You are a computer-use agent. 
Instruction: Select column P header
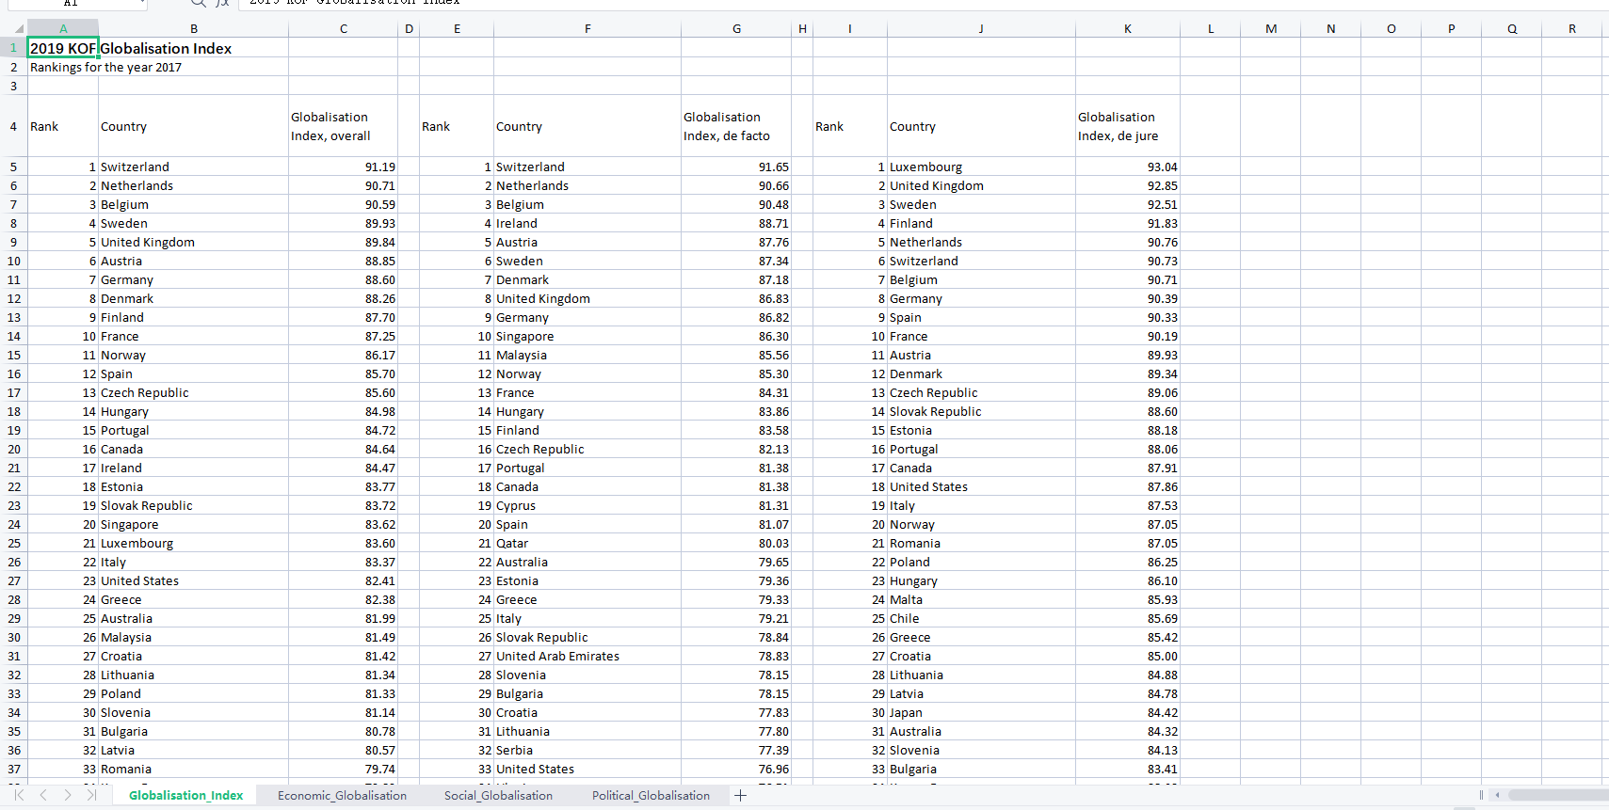1452,28
